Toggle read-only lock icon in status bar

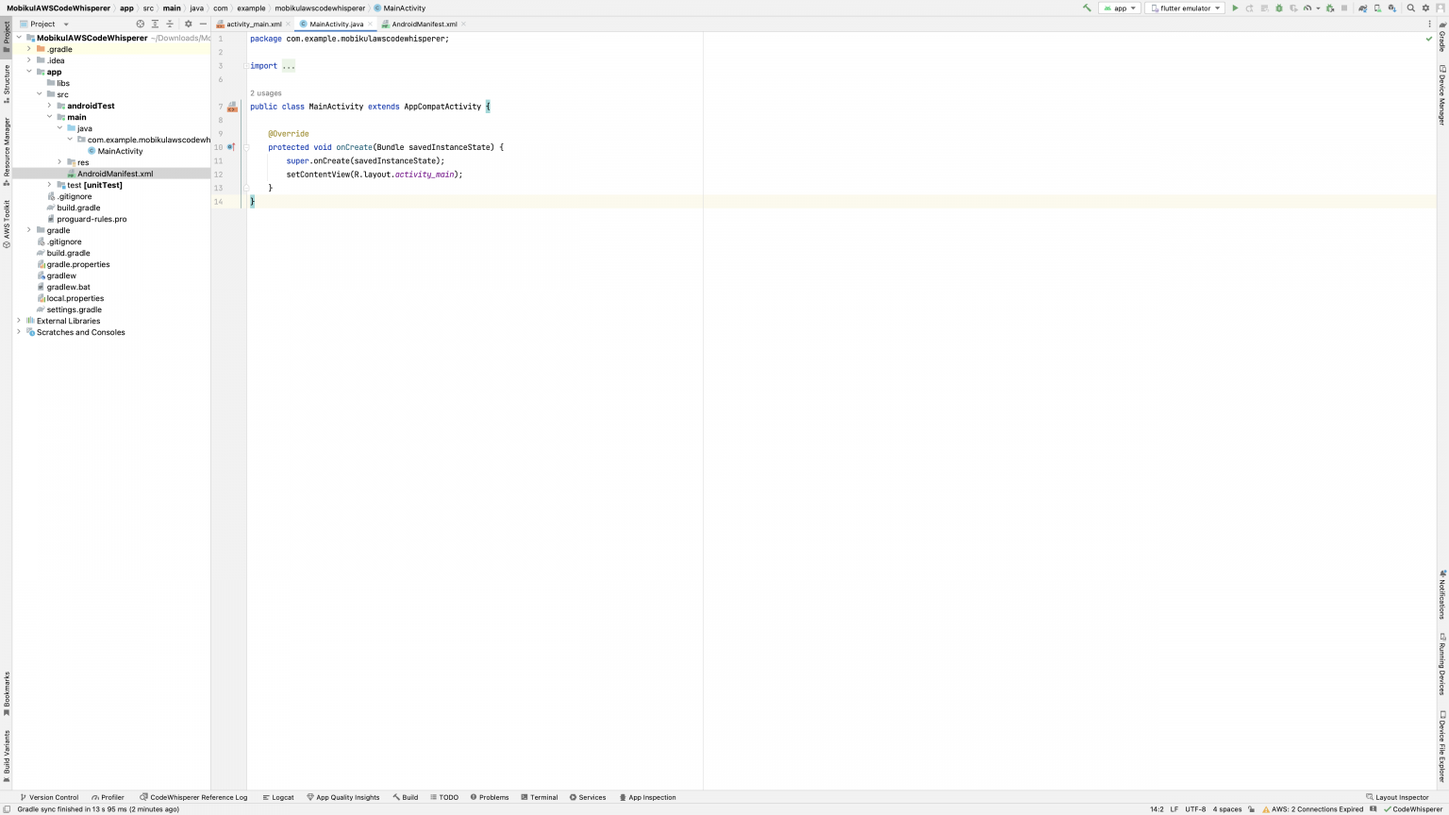(x=1252, y=809)
